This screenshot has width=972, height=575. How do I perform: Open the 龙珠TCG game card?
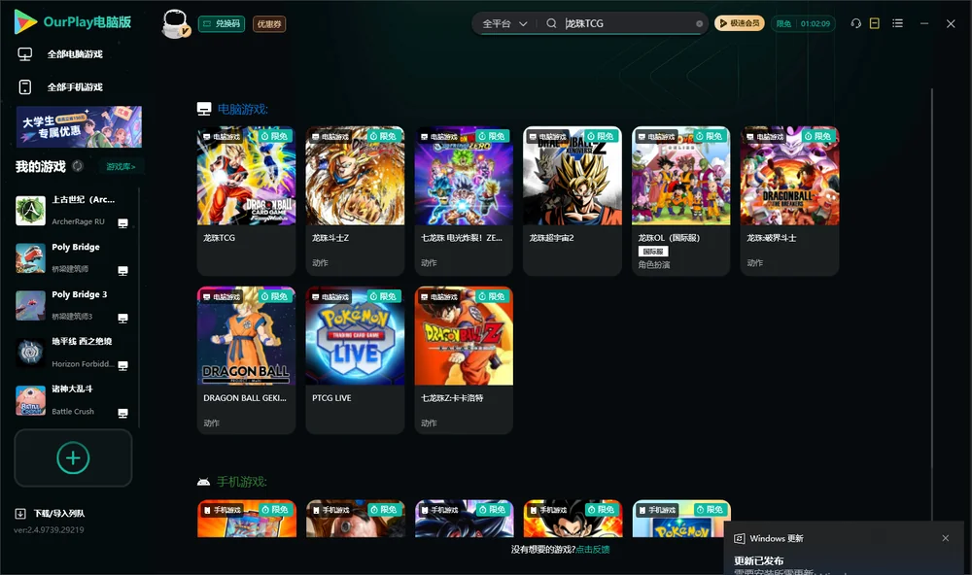tap(246, 201)
